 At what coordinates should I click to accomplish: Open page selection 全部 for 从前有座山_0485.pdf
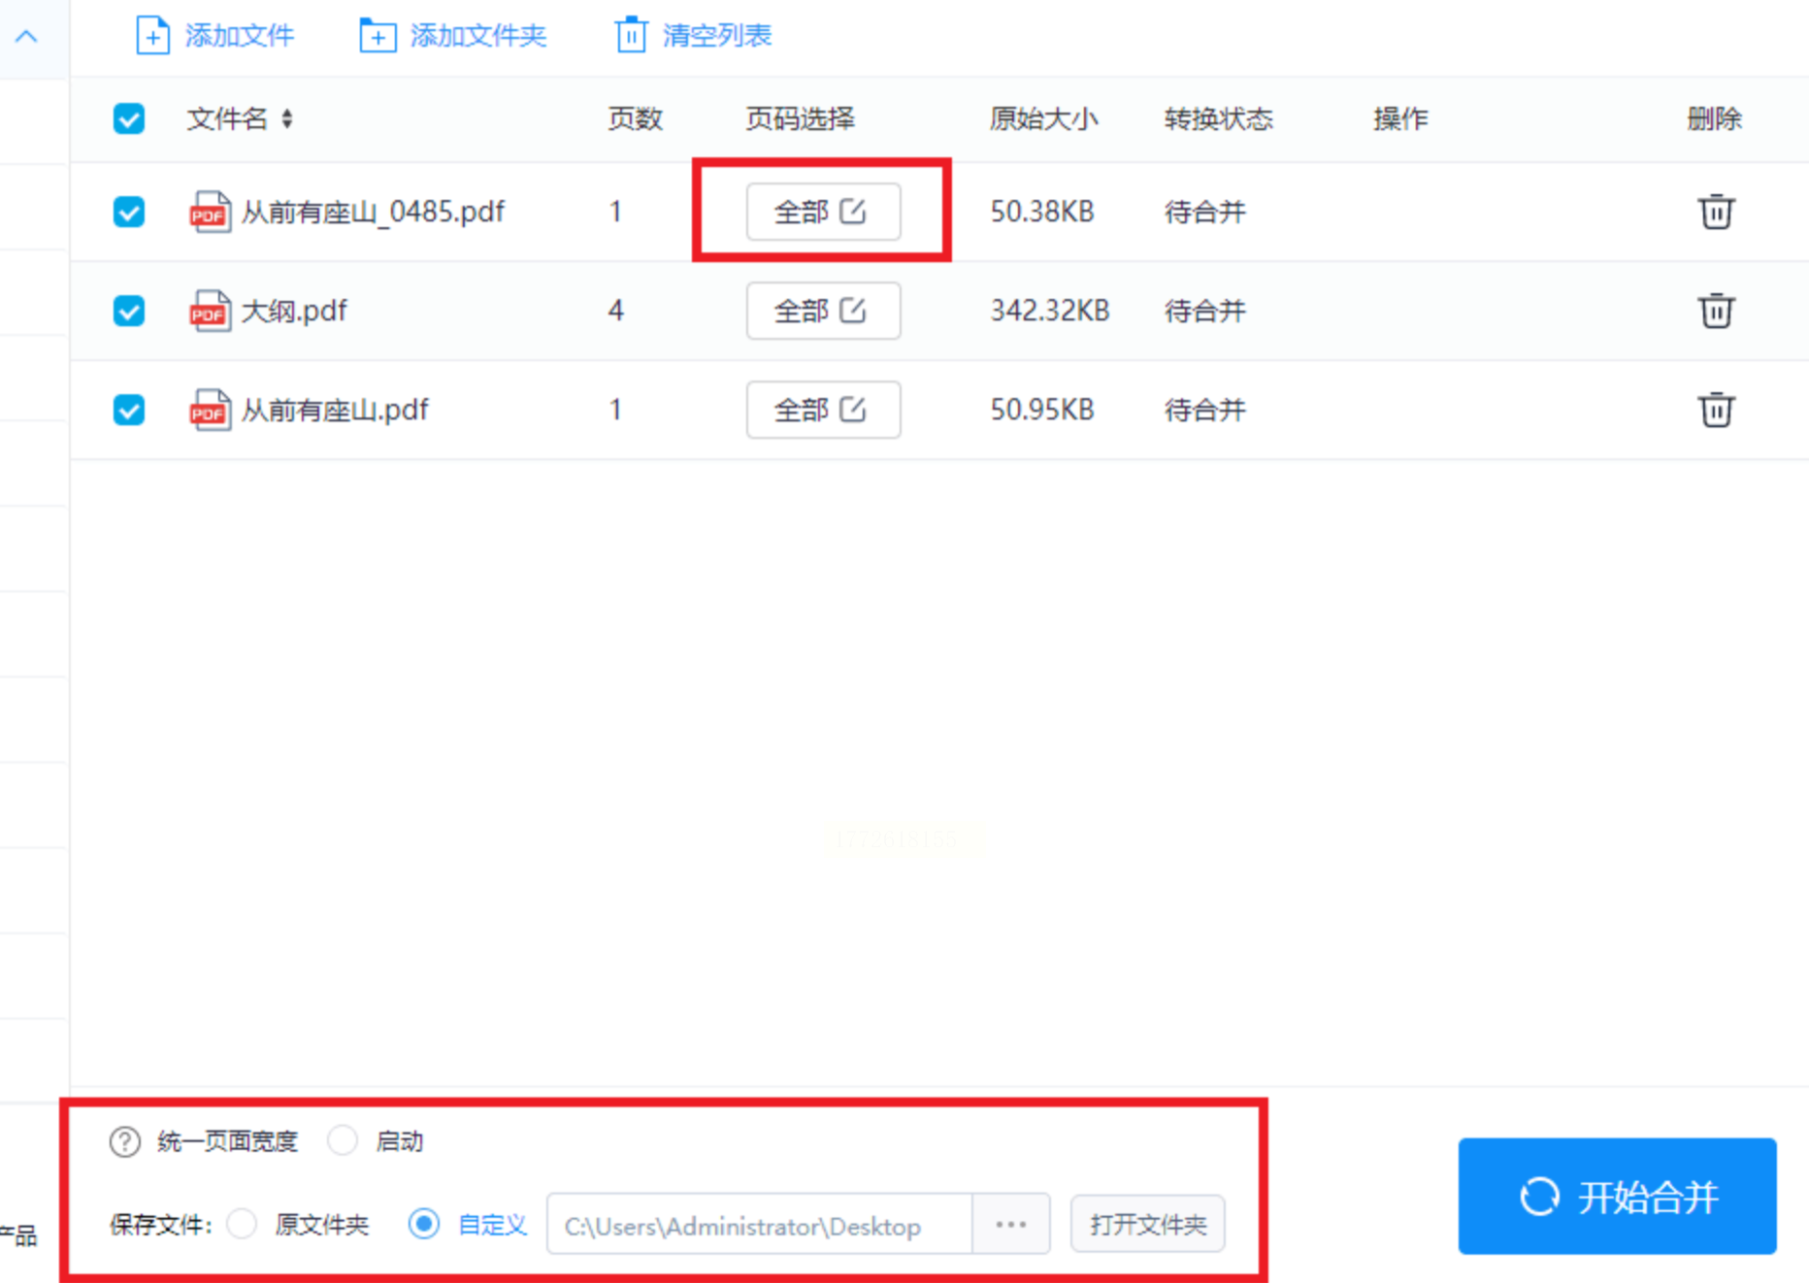(822, 212)
